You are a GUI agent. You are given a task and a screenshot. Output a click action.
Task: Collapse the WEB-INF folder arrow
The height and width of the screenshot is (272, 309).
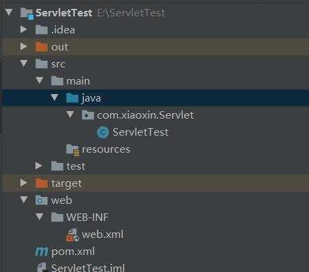point(40,217)
